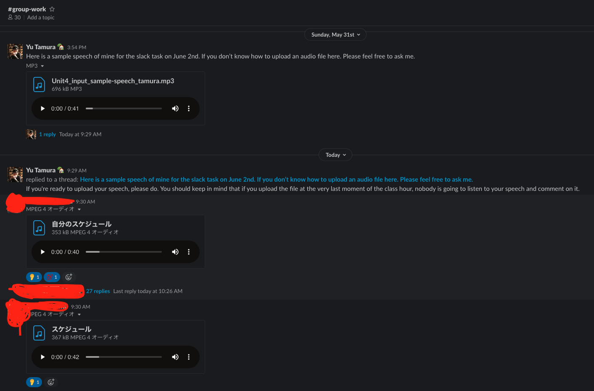
Task: Star the #group-work channel
Action: pos(52,9)
